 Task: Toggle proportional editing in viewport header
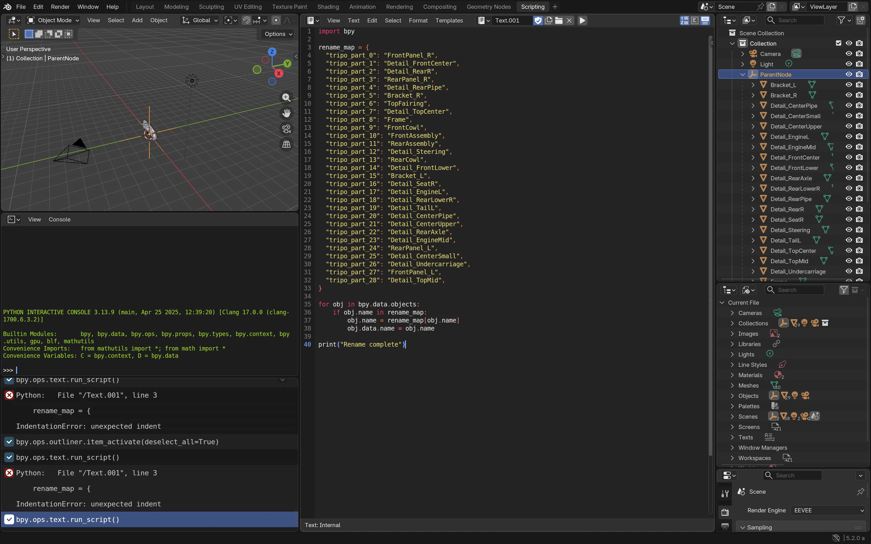[276, 20]
